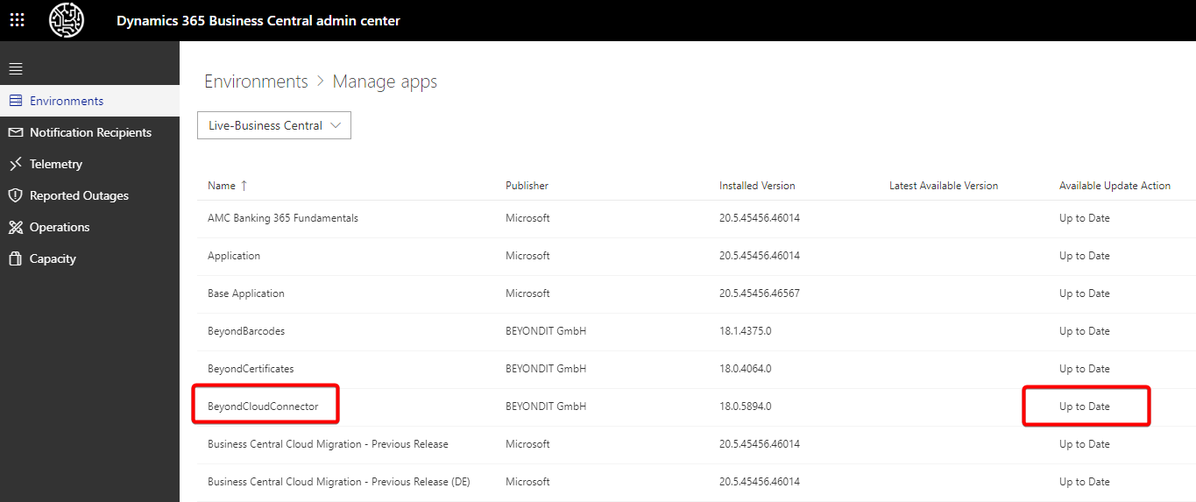Navigate back via Environments breadcrumb link

[256, 81]
